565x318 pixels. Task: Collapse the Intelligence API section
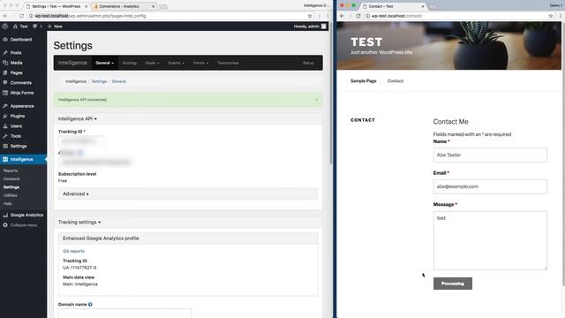pos(78,118)
